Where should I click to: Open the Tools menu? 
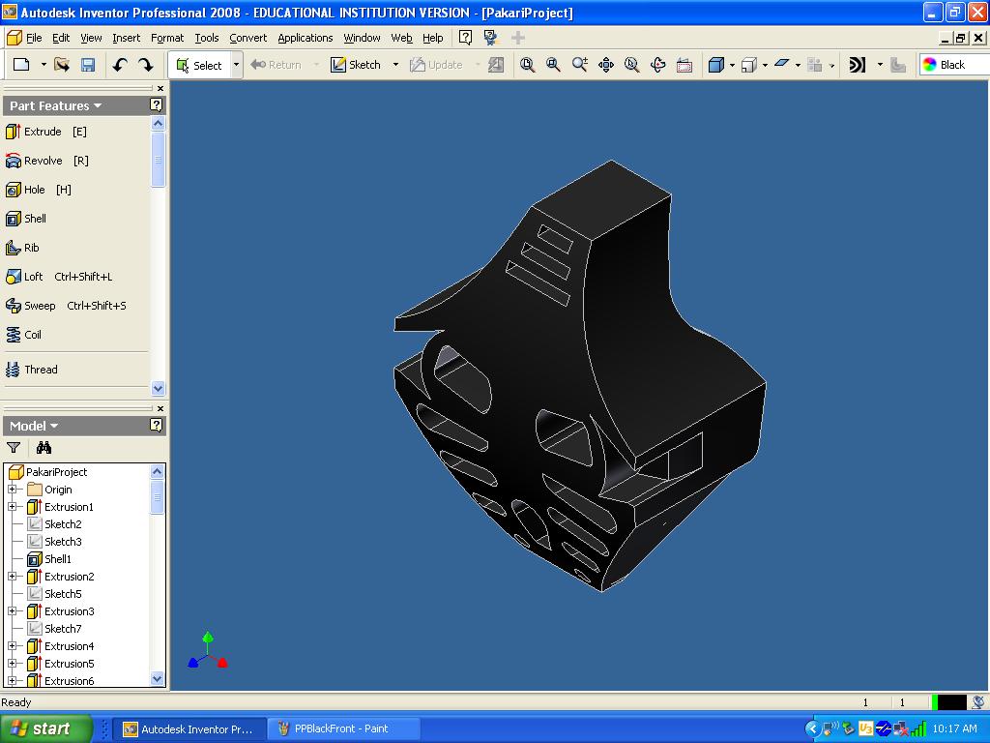pos(206,38)
